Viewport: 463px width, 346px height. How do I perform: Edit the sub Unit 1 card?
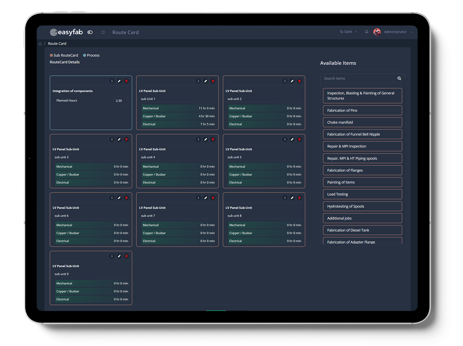pyautogui.click(x=206, y=81)
